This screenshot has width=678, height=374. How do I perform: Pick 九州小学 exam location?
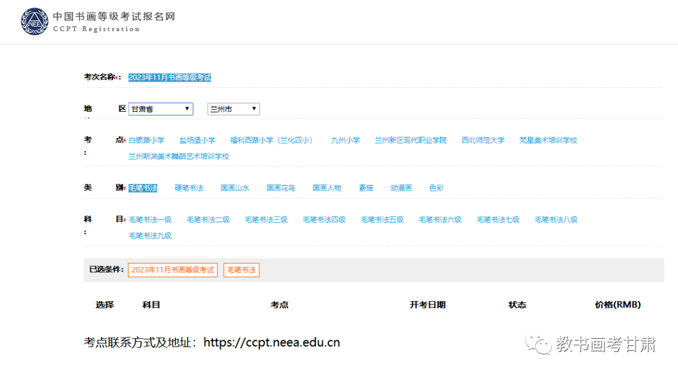click(x=345, y=141)
